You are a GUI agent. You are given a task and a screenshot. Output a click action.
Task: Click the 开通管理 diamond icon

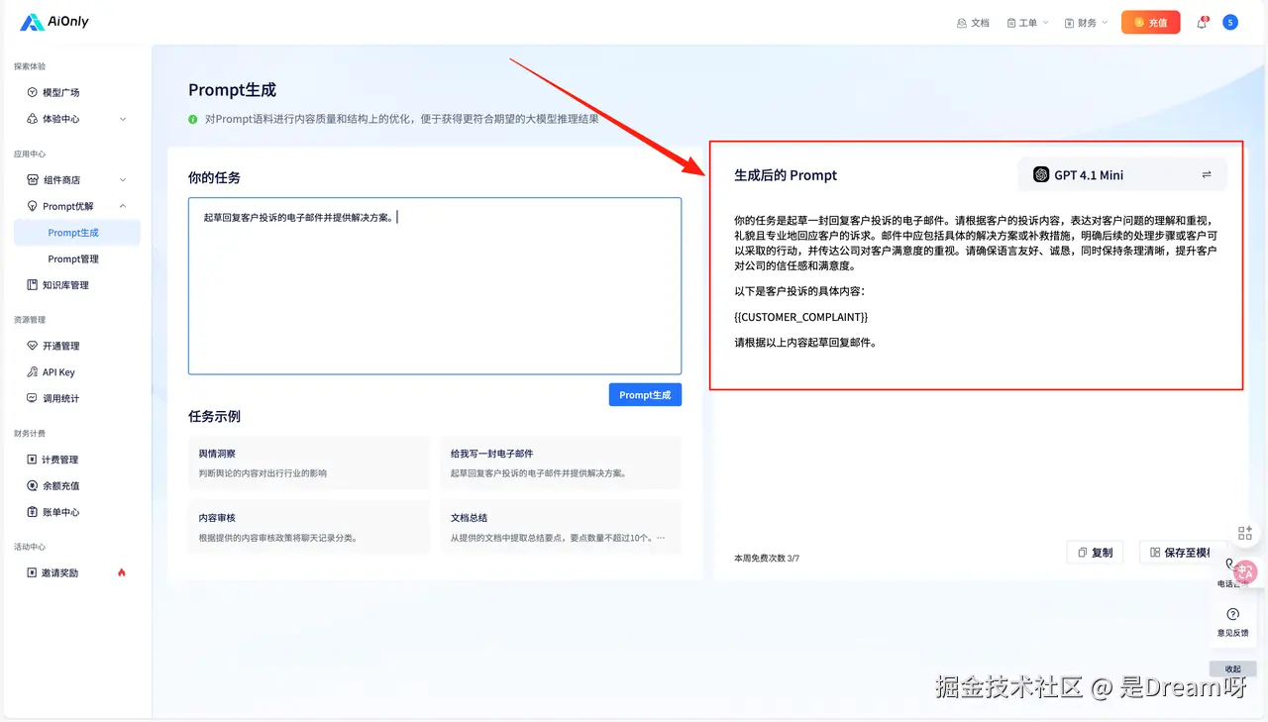coord(33,347)
